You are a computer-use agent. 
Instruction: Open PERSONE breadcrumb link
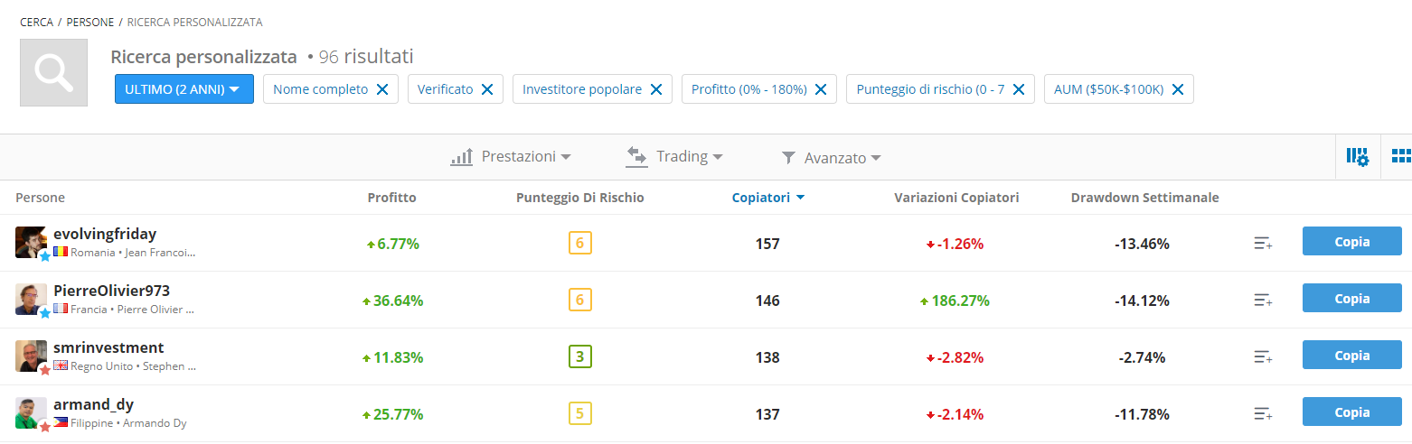click(x=91, y=22)
